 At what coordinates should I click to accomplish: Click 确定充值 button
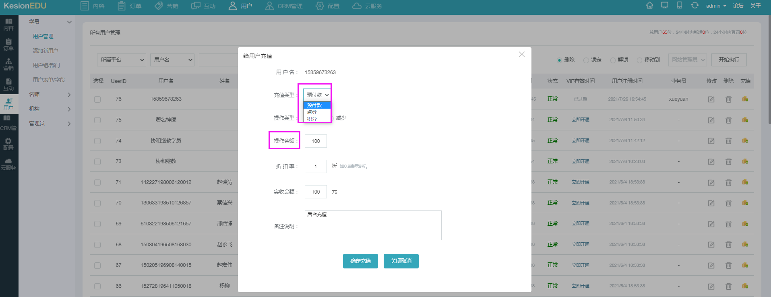coord(360,261)
